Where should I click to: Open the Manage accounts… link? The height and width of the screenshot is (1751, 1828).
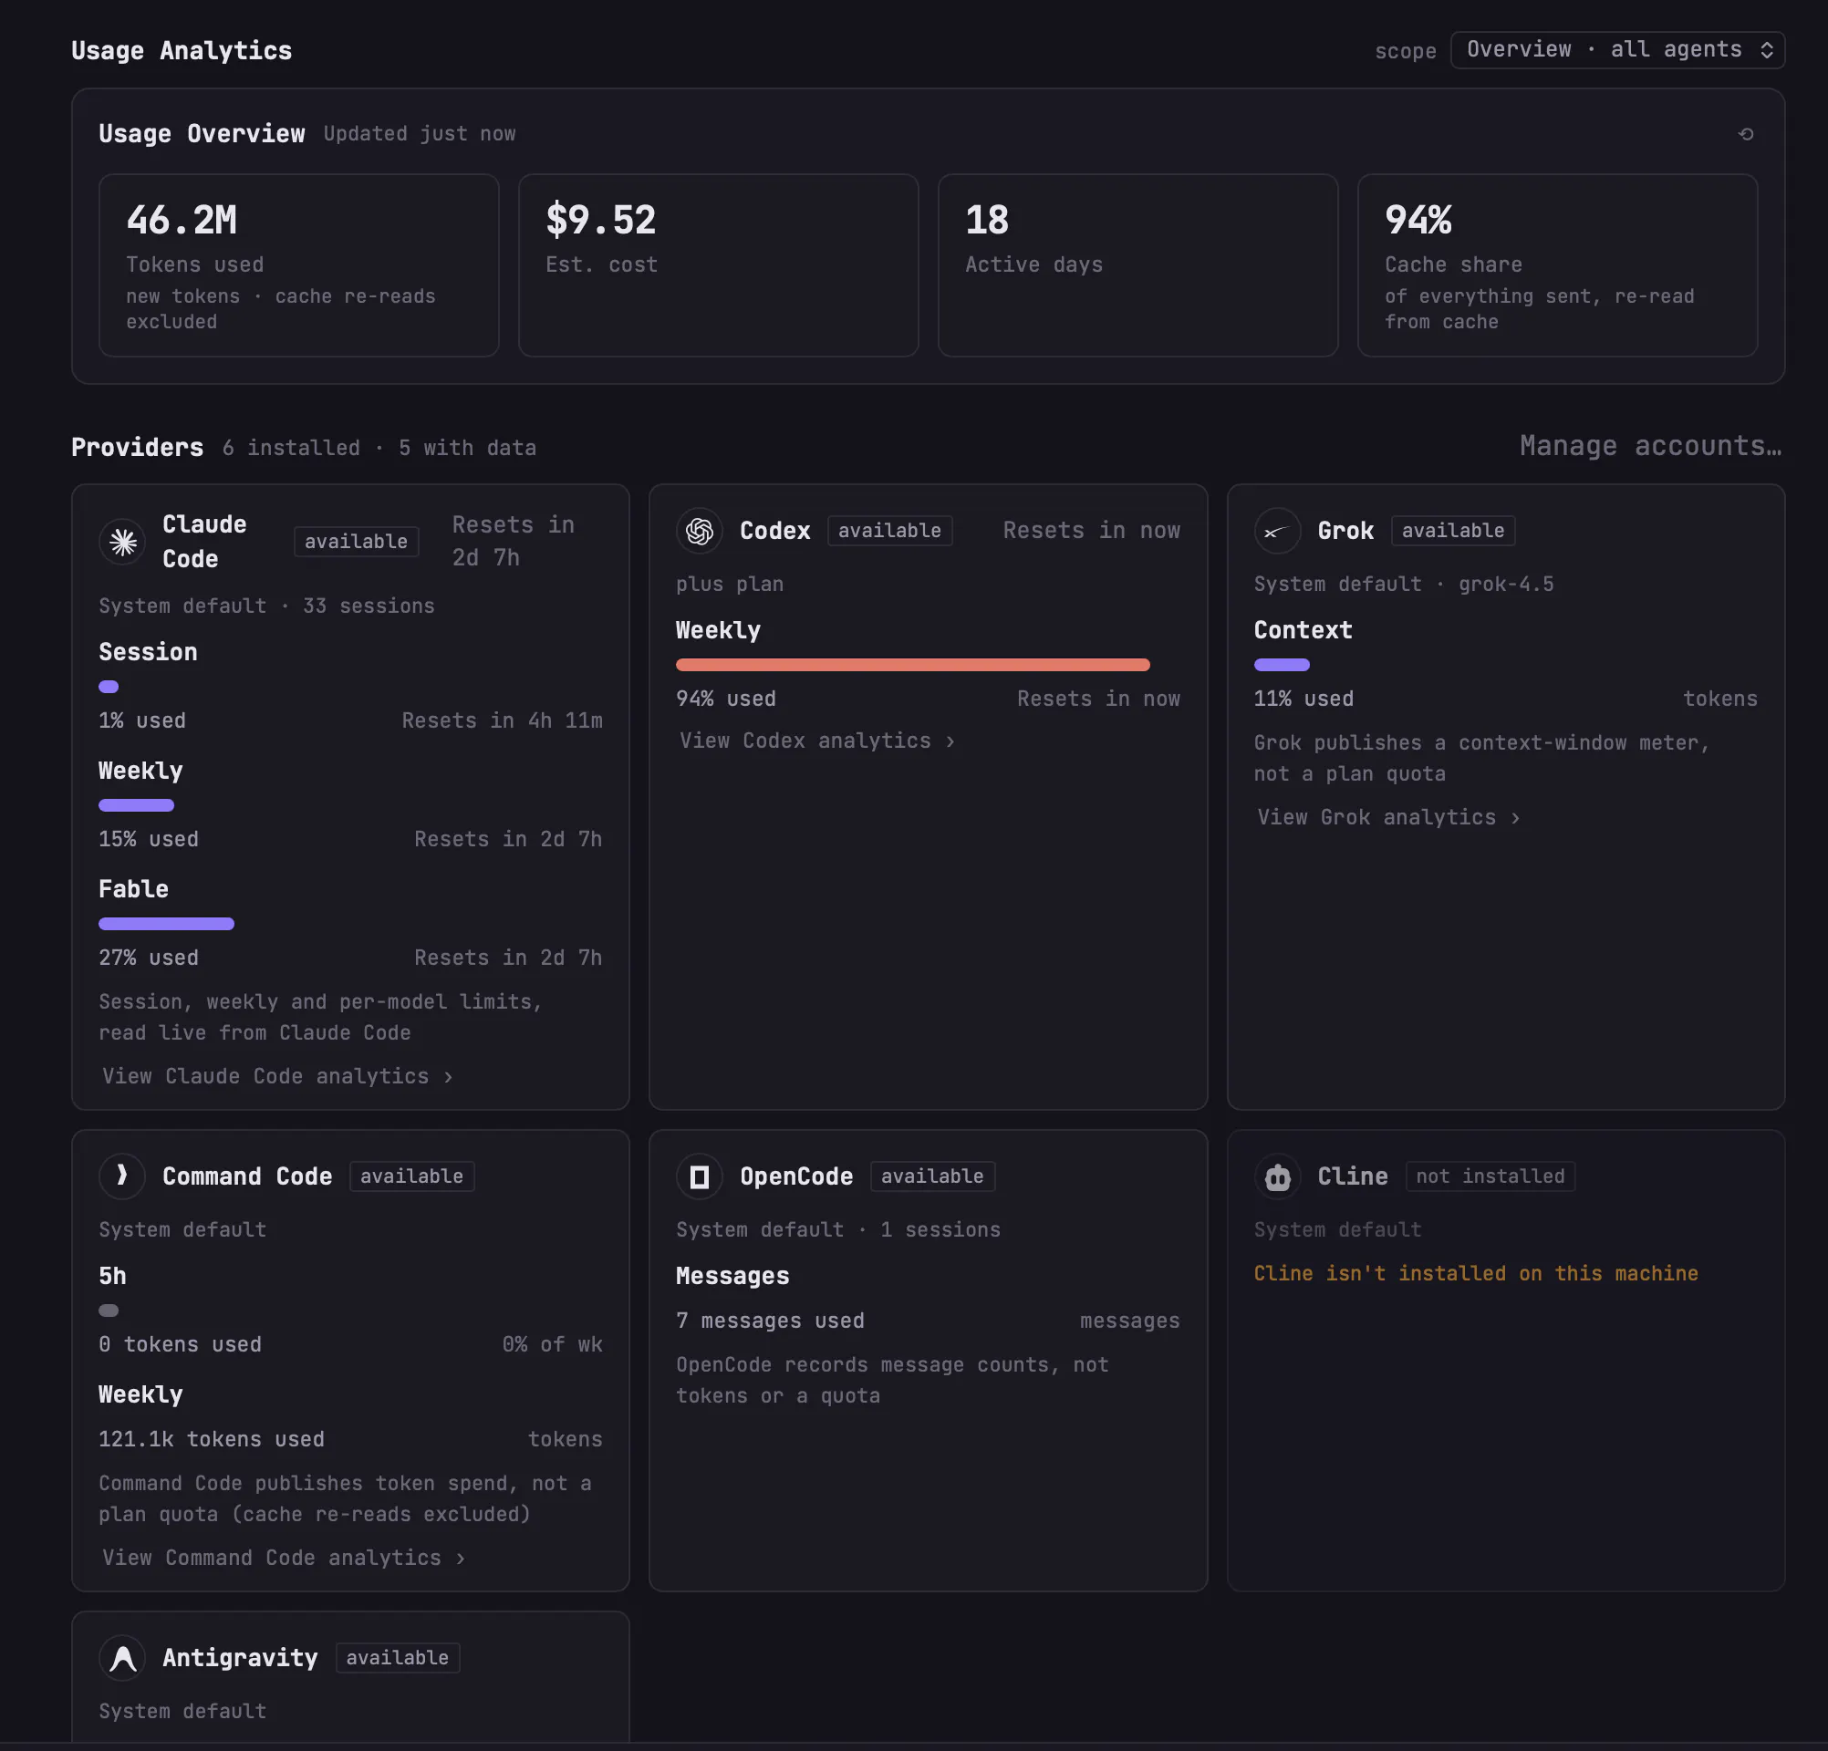(x=1650, y=446)
